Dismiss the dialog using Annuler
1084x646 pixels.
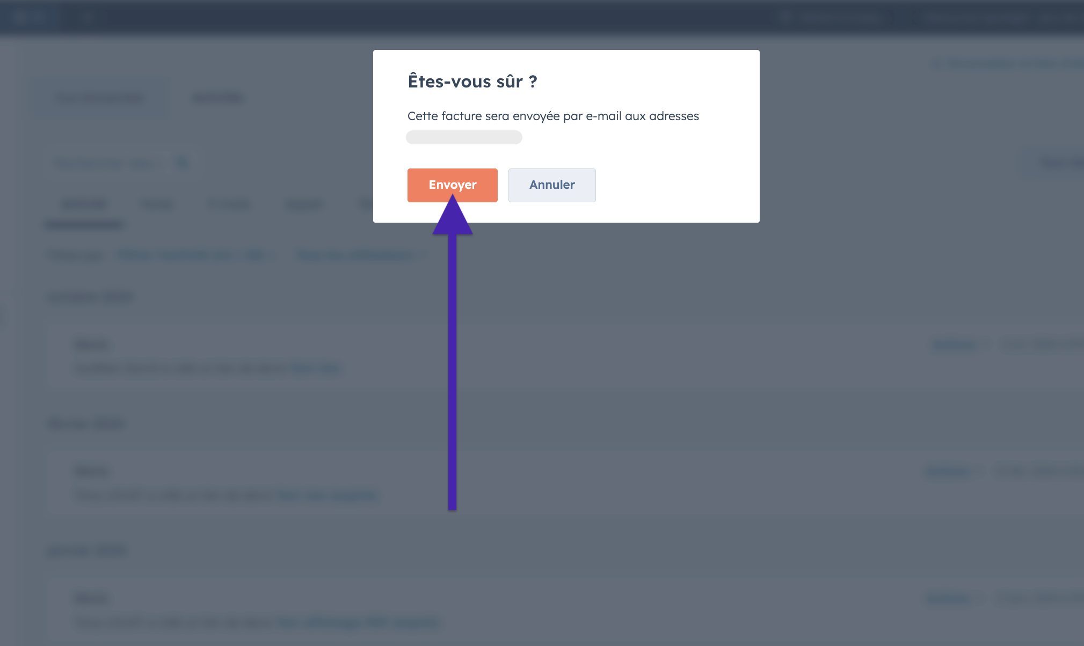click(552, 185)
